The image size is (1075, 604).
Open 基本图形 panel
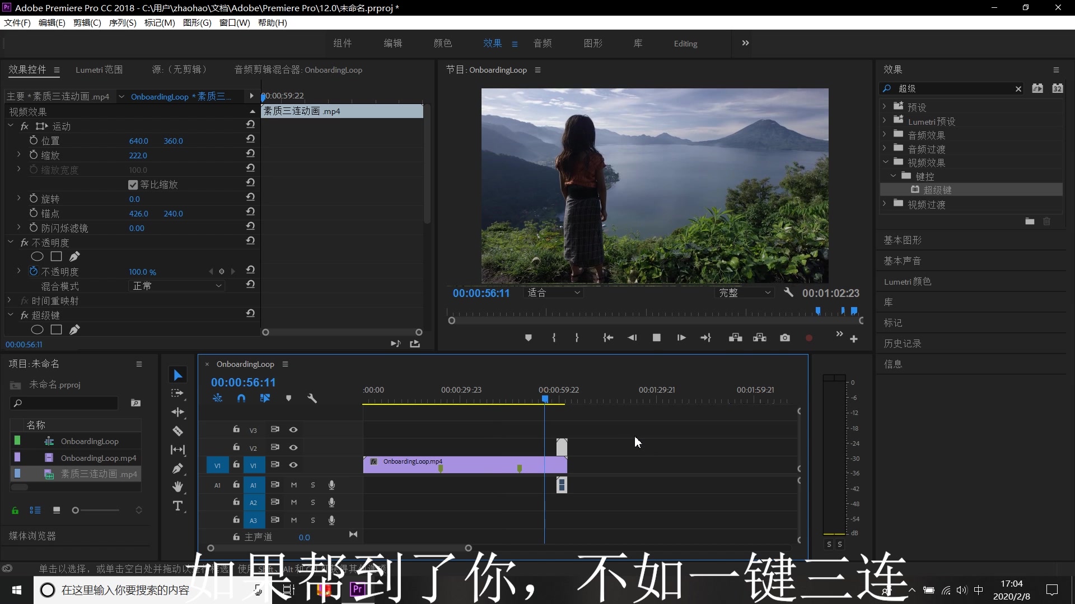(x=903, y=240)
